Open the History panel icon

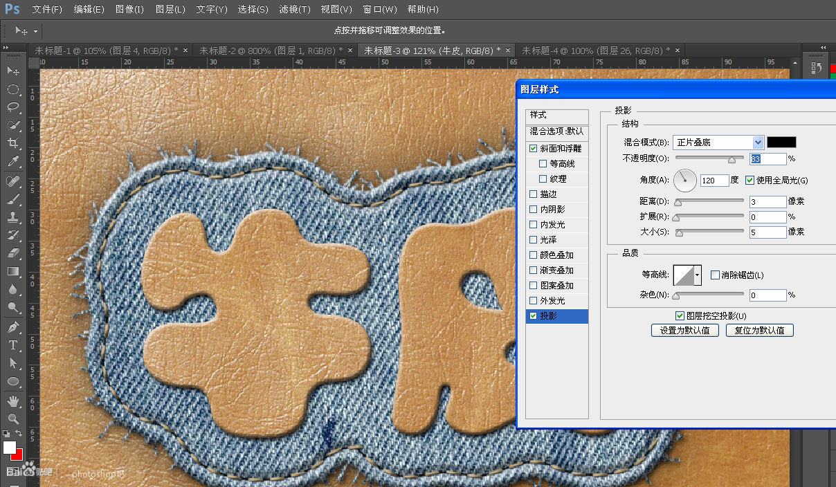tap(817, 68)
